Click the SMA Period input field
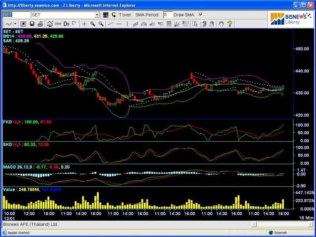 [168, 15]
